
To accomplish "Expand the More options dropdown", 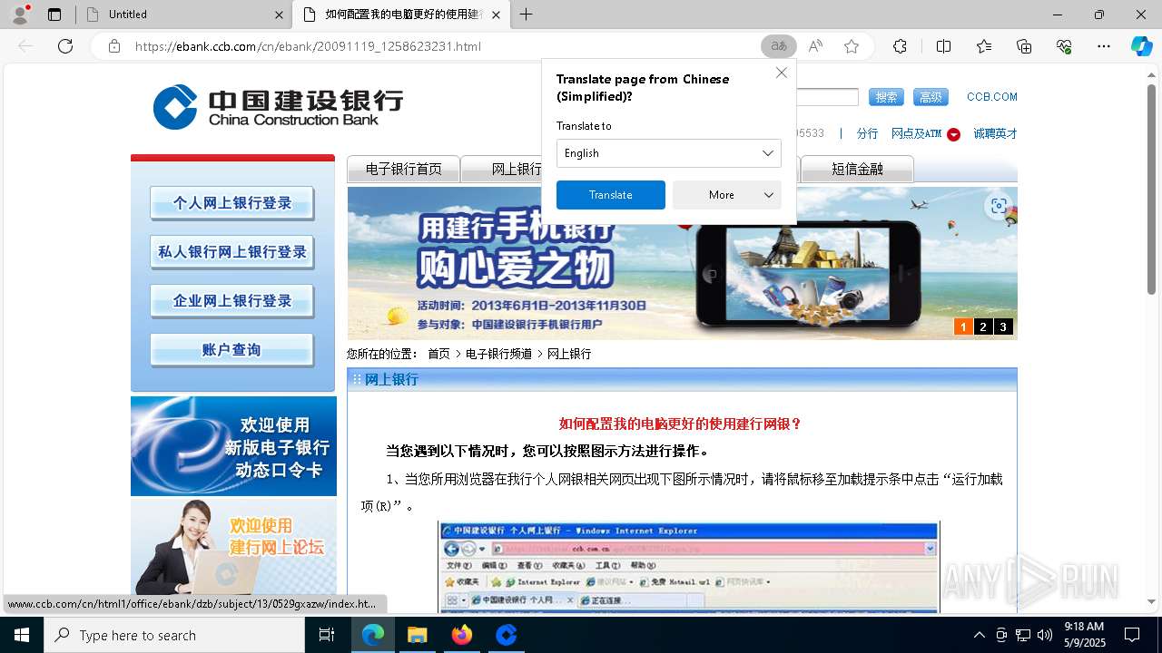I will point(726,195).
